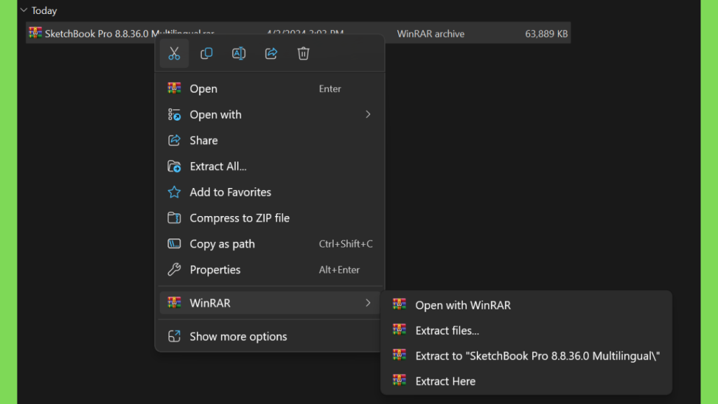Click the Open with icon

(174, 114)
